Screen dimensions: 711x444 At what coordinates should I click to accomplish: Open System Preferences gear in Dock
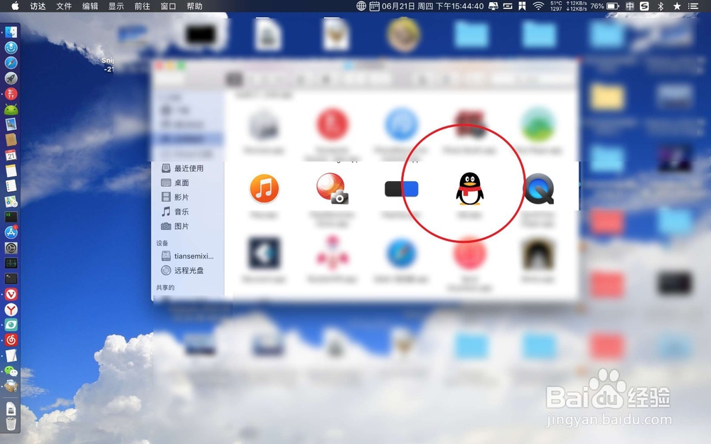click(11, 248)
